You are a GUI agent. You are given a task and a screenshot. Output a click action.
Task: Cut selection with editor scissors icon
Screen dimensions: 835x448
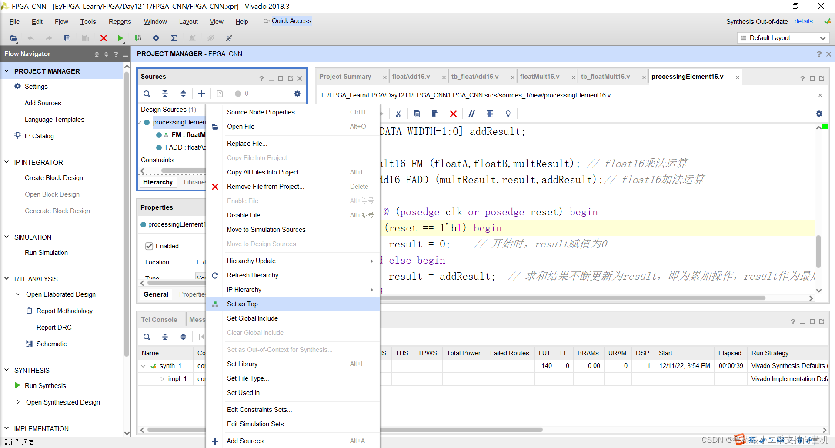tap(398, 114)
